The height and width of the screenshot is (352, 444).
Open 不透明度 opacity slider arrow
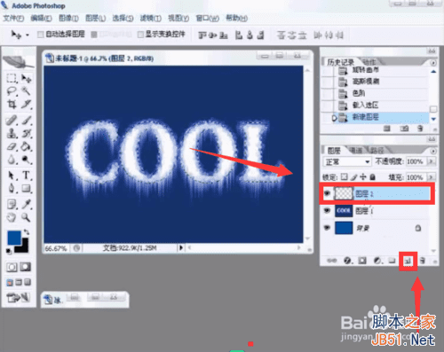click(x=431, y=161)
